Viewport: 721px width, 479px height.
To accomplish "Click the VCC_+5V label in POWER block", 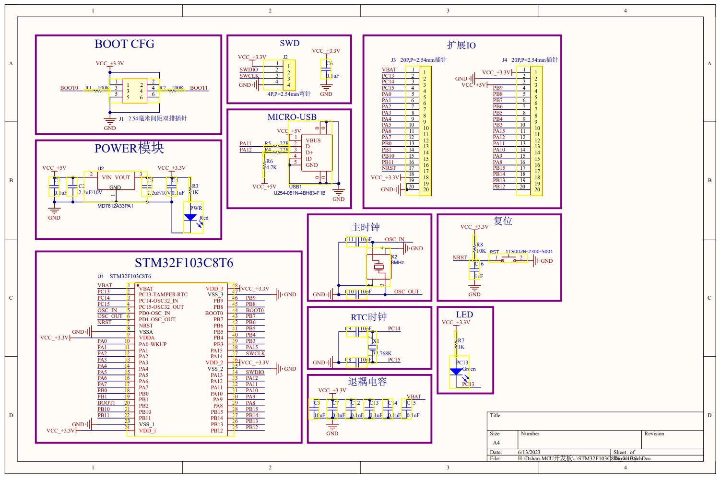I will 54,168.
